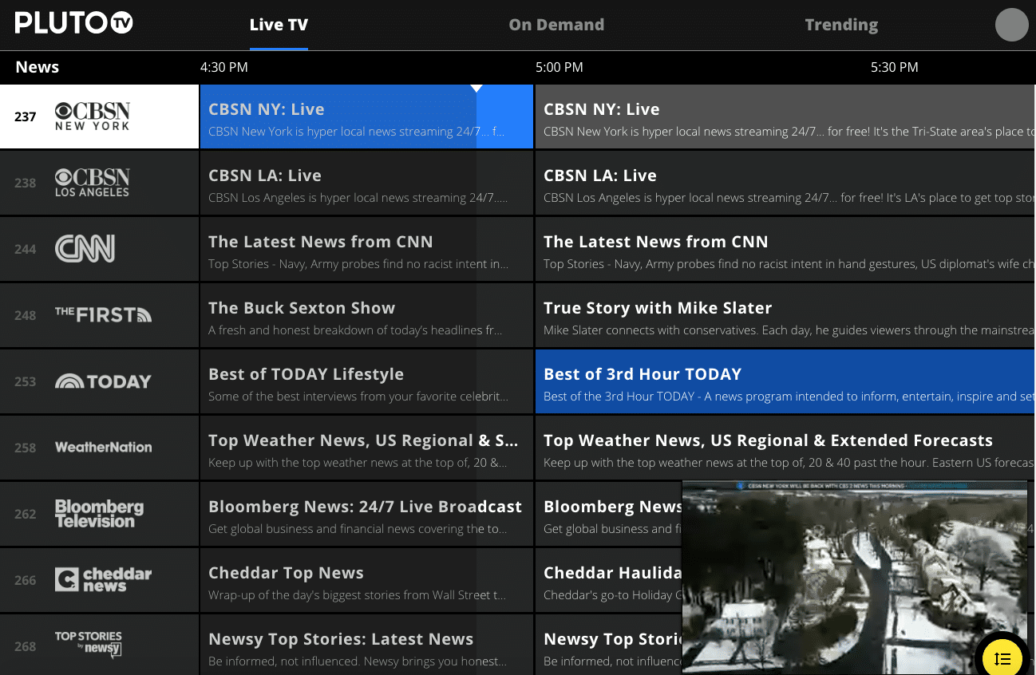
Task: Go to the Live TV tab
Action: [x=279, y=25]
